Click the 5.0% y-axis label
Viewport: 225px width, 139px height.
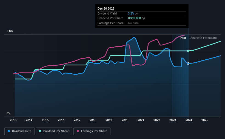point(10,31)
